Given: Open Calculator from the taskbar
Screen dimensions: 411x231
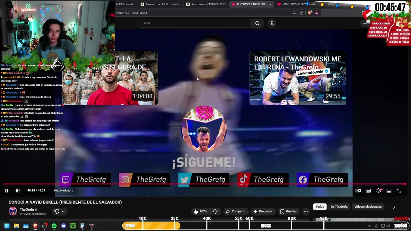Looking at the screenshot, I should coord(82,226).
